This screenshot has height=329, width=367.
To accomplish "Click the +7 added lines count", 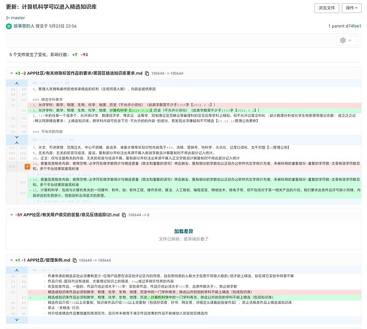I will click(x=74, y=55).
